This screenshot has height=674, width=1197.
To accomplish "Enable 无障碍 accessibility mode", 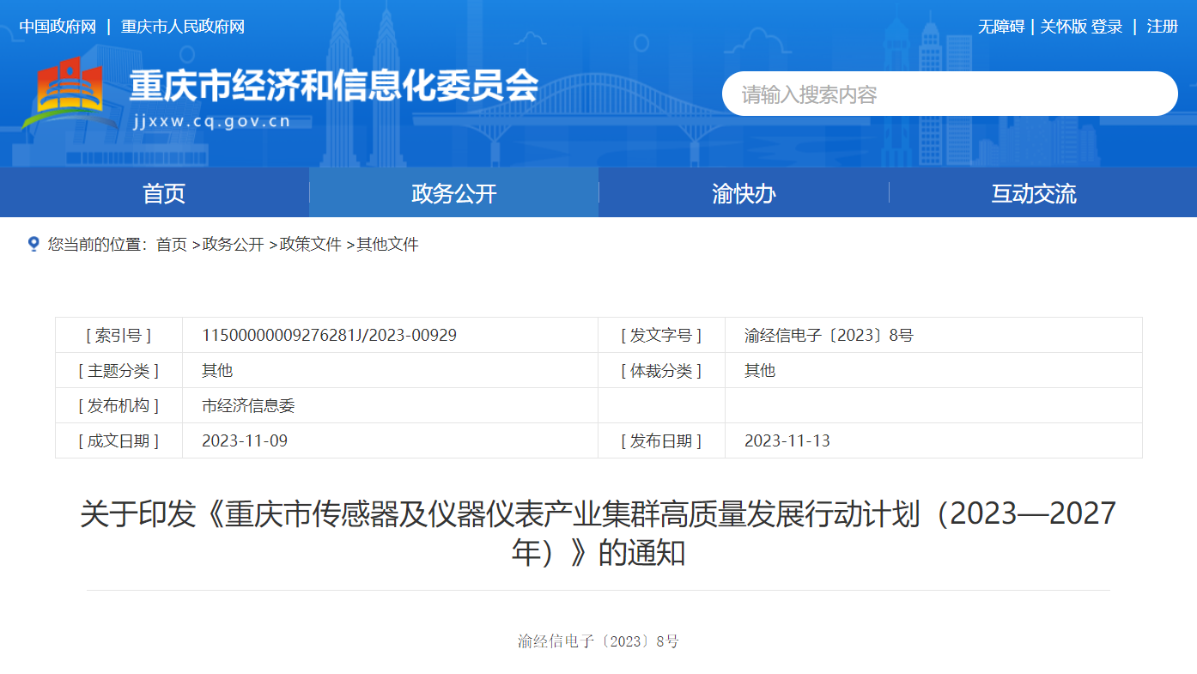I will (1000, 27).
